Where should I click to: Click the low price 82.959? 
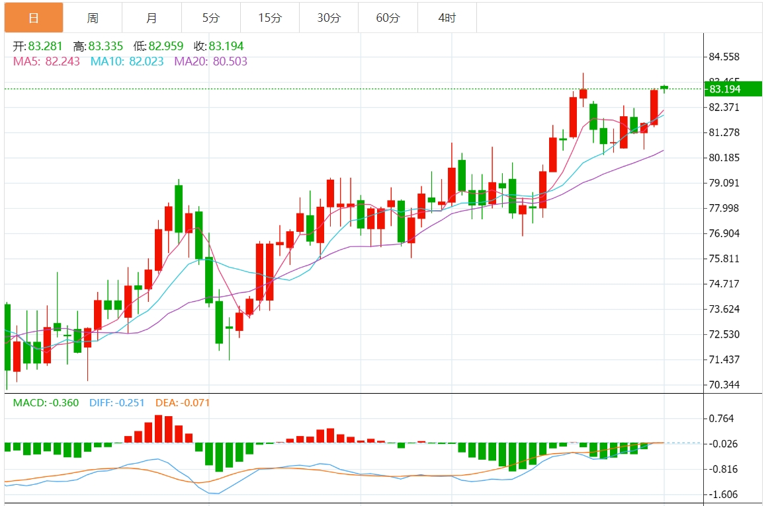tap(166, 46)
